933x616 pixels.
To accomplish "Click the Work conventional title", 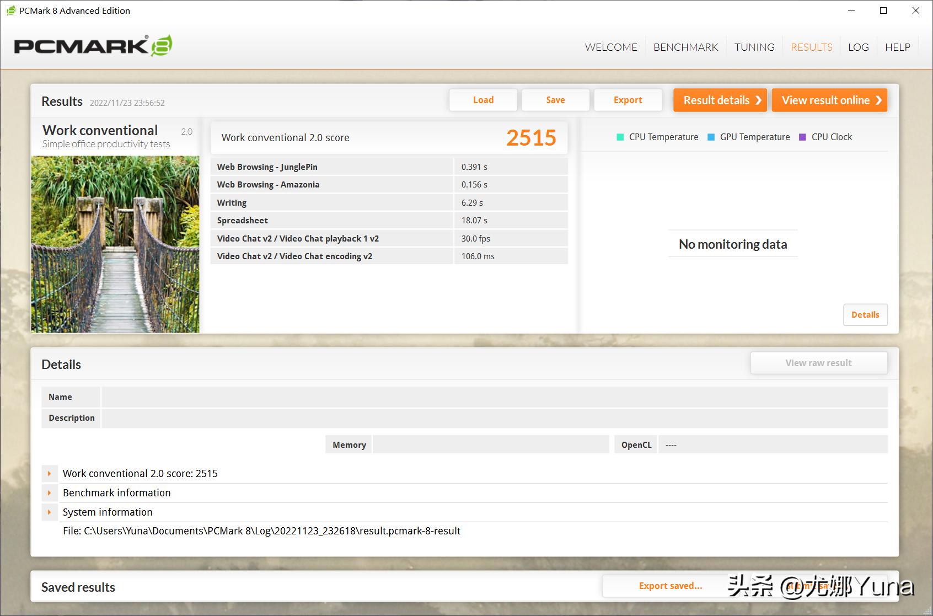I will tap(100, 130).
